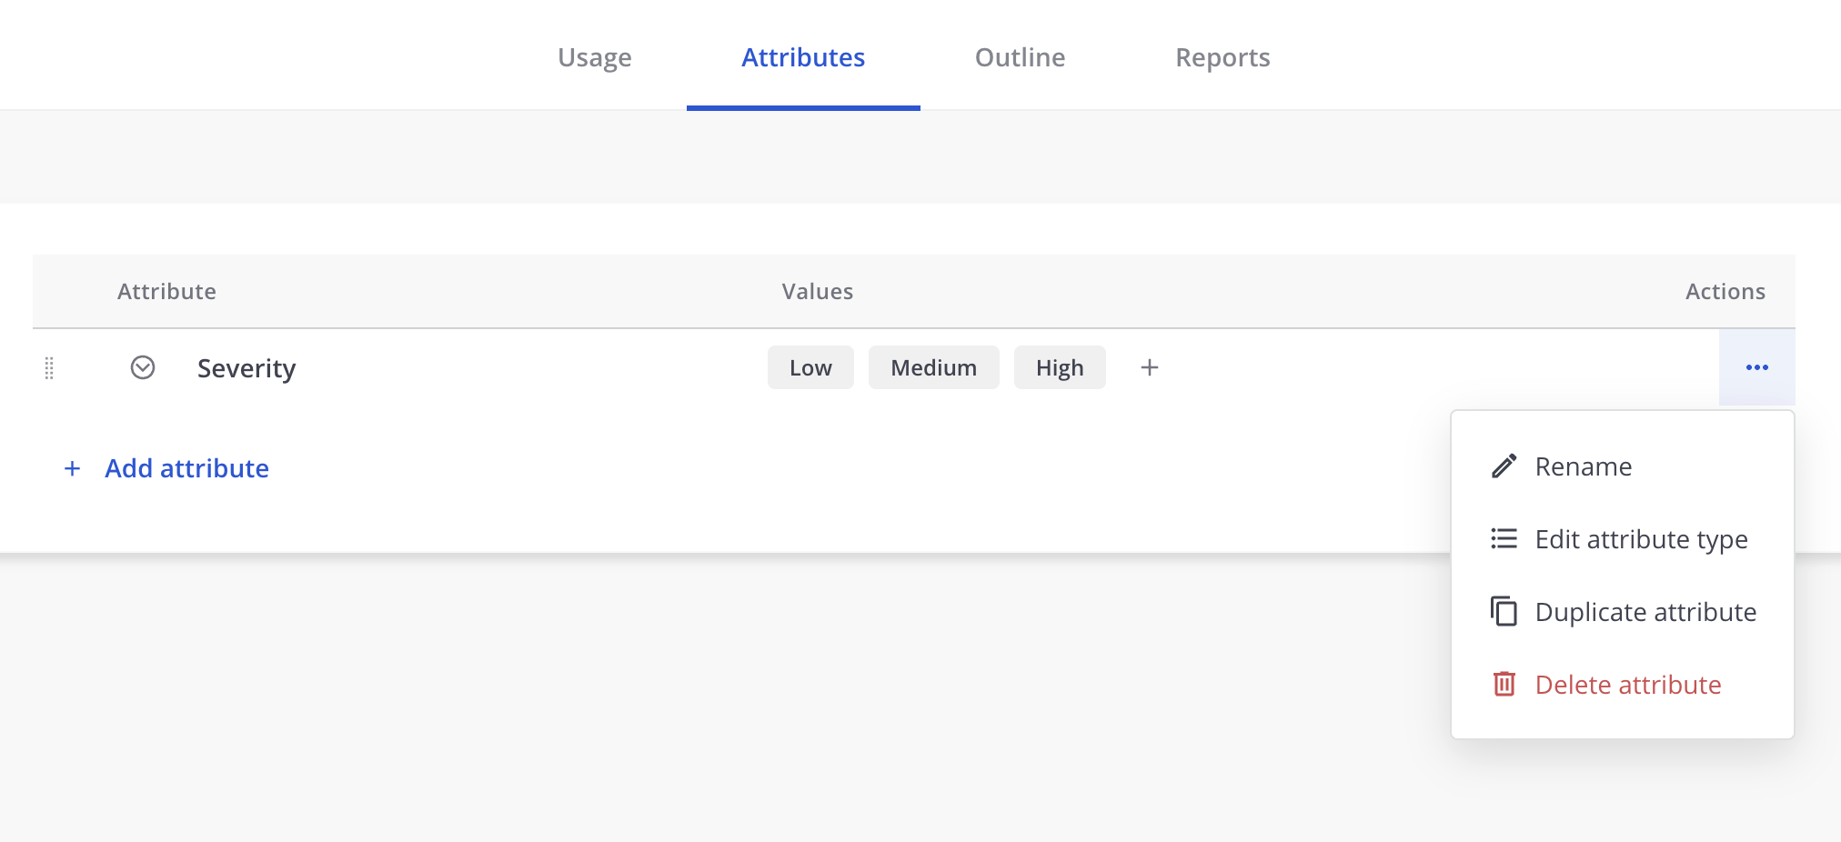Click the red trash icon in the menu
Viewport: 1841px width, 842px height.
1505,684
